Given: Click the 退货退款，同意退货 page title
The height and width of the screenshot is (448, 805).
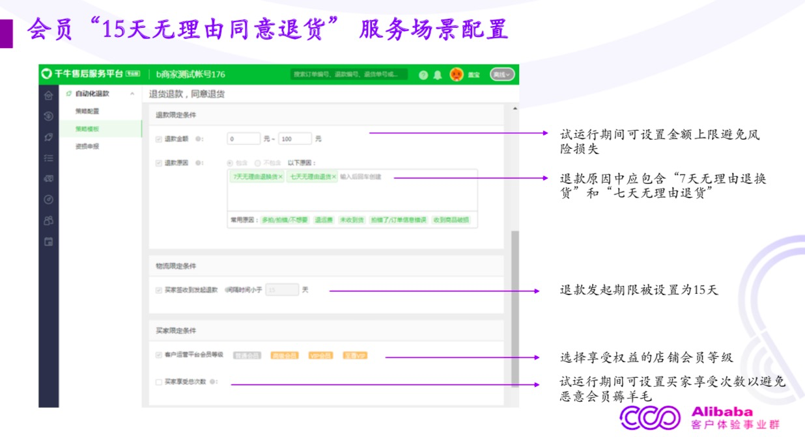Looking at the screenshot, I should [x=186, y=94].
